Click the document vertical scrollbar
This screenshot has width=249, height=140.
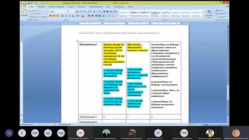[228, 92]
